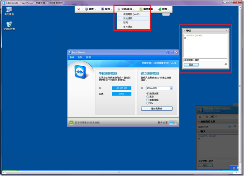Click the floating chat message input field
Viewport: 244px width, 176px height.
(x=205, y=60)
